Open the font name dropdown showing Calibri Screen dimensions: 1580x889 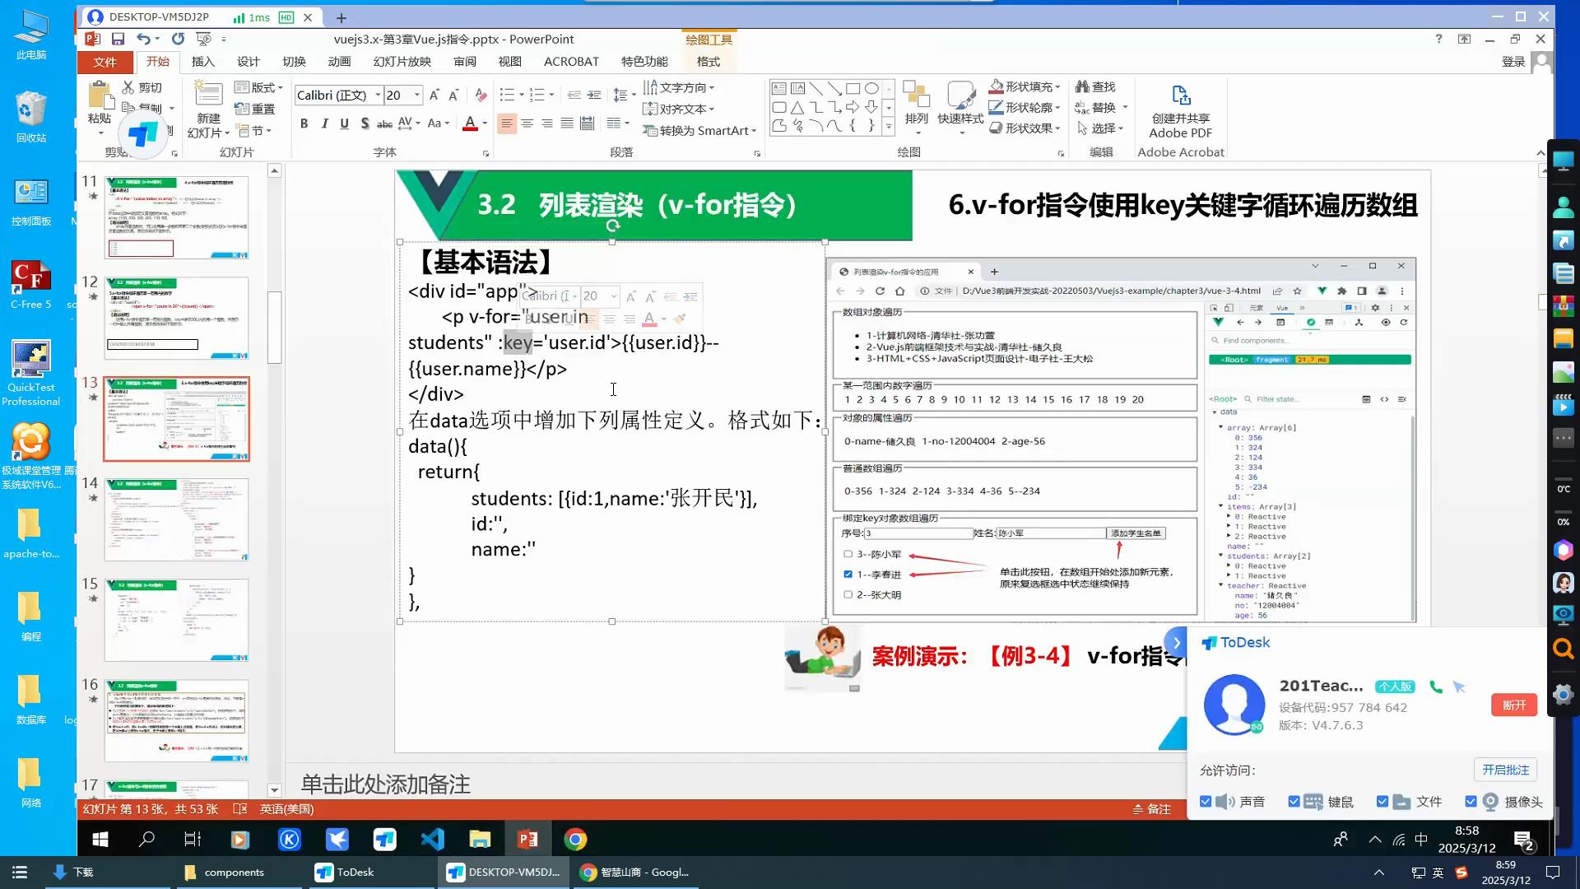[378, 95]
